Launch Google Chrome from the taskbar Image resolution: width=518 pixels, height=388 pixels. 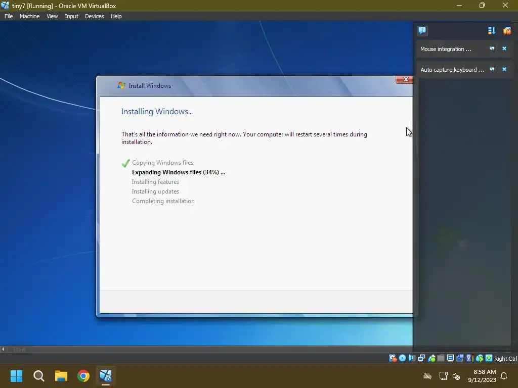click(x=83, y=376)
